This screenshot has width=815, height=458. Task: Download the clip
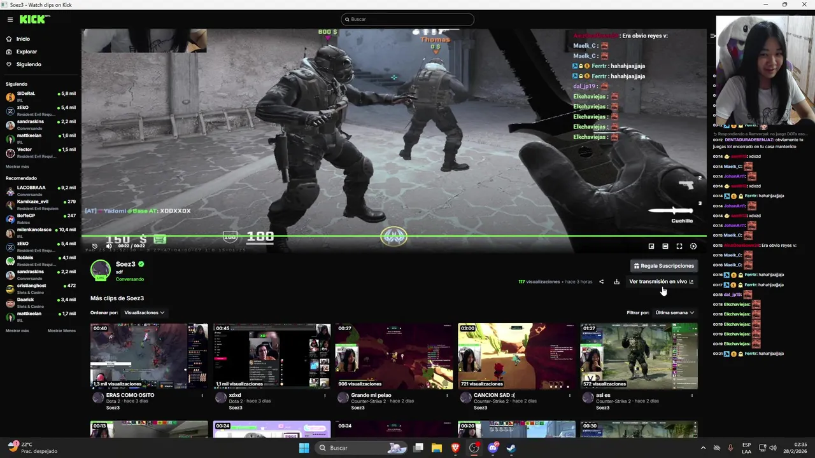pyautogui.click(x=616, y=282)
